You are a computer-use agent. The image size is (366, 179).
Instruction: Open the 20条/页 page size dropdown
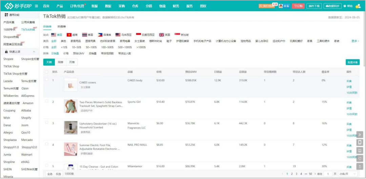pos(348,174)
